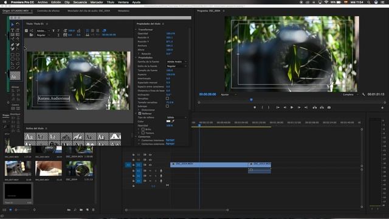This screenshot has height=219, width=389.
Task: Click the program monitor 00:00:20:08 timecode
Action: click(208, 94)
